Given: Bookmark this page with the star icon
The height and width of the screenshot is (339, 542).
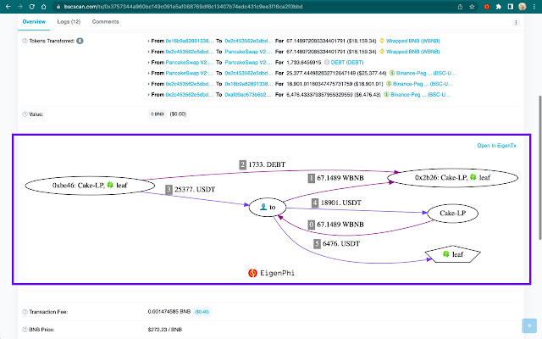Looking at the screenshot, I should 472,7.
